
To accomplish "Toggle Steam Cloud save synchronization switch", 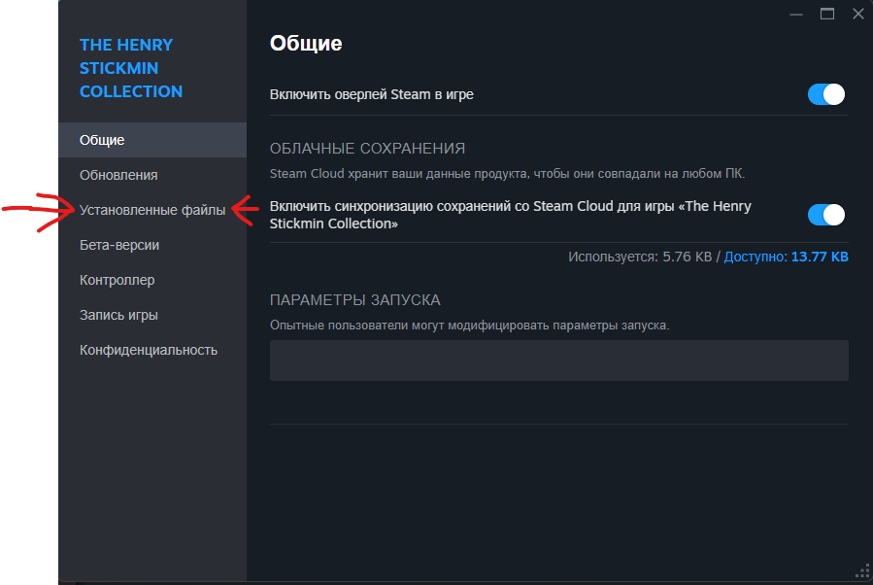I will coord(826,215).
